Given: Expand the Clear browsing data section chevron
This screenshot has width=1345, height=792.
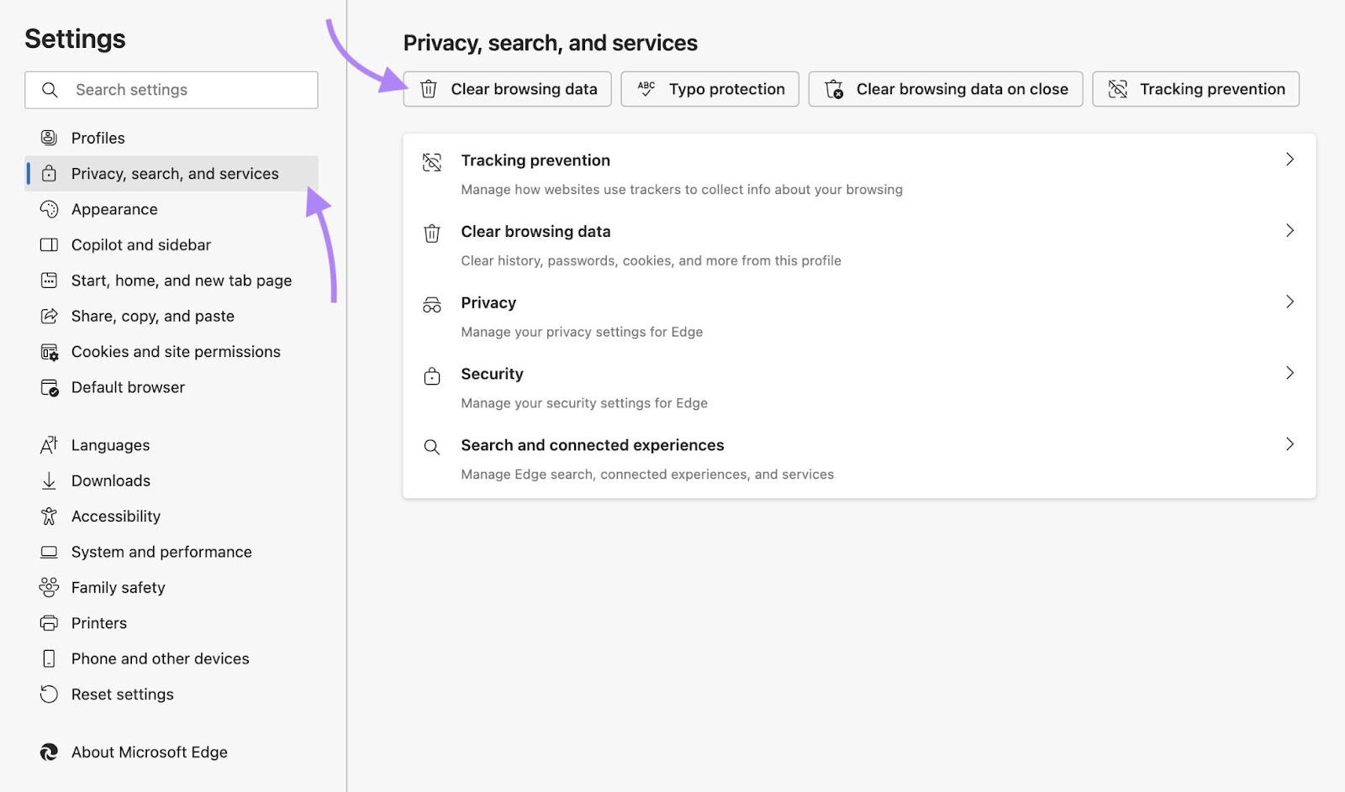Looking at the screenshot, I should click(x=1290, y=231).
